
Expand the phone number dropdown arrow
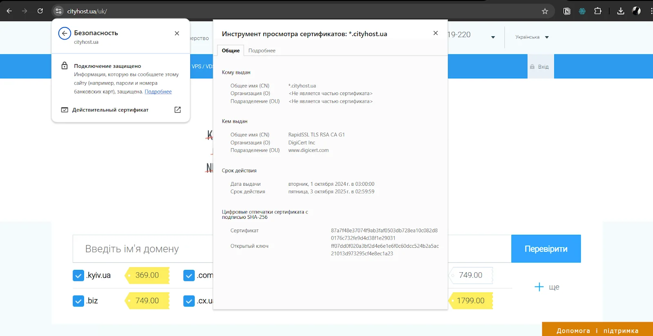pos(493,37)
